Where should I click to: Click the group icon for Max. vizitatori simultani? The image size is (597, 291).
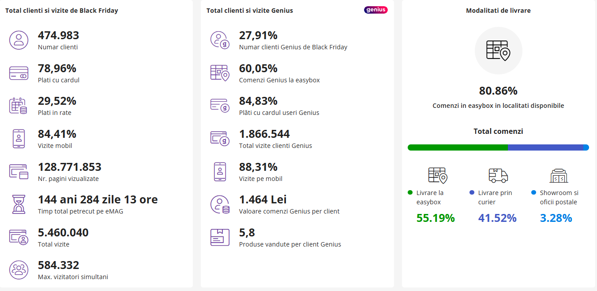[x=19, y=270]
